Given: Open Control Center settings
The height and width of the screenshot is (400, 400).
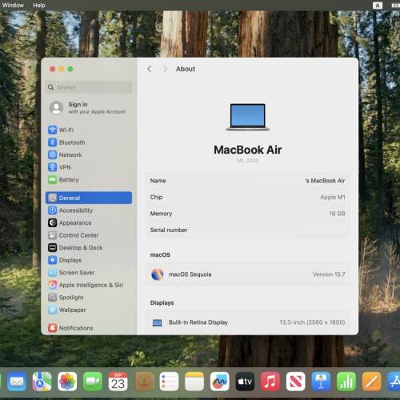Looking at the screenshot, I should (89, 235).
